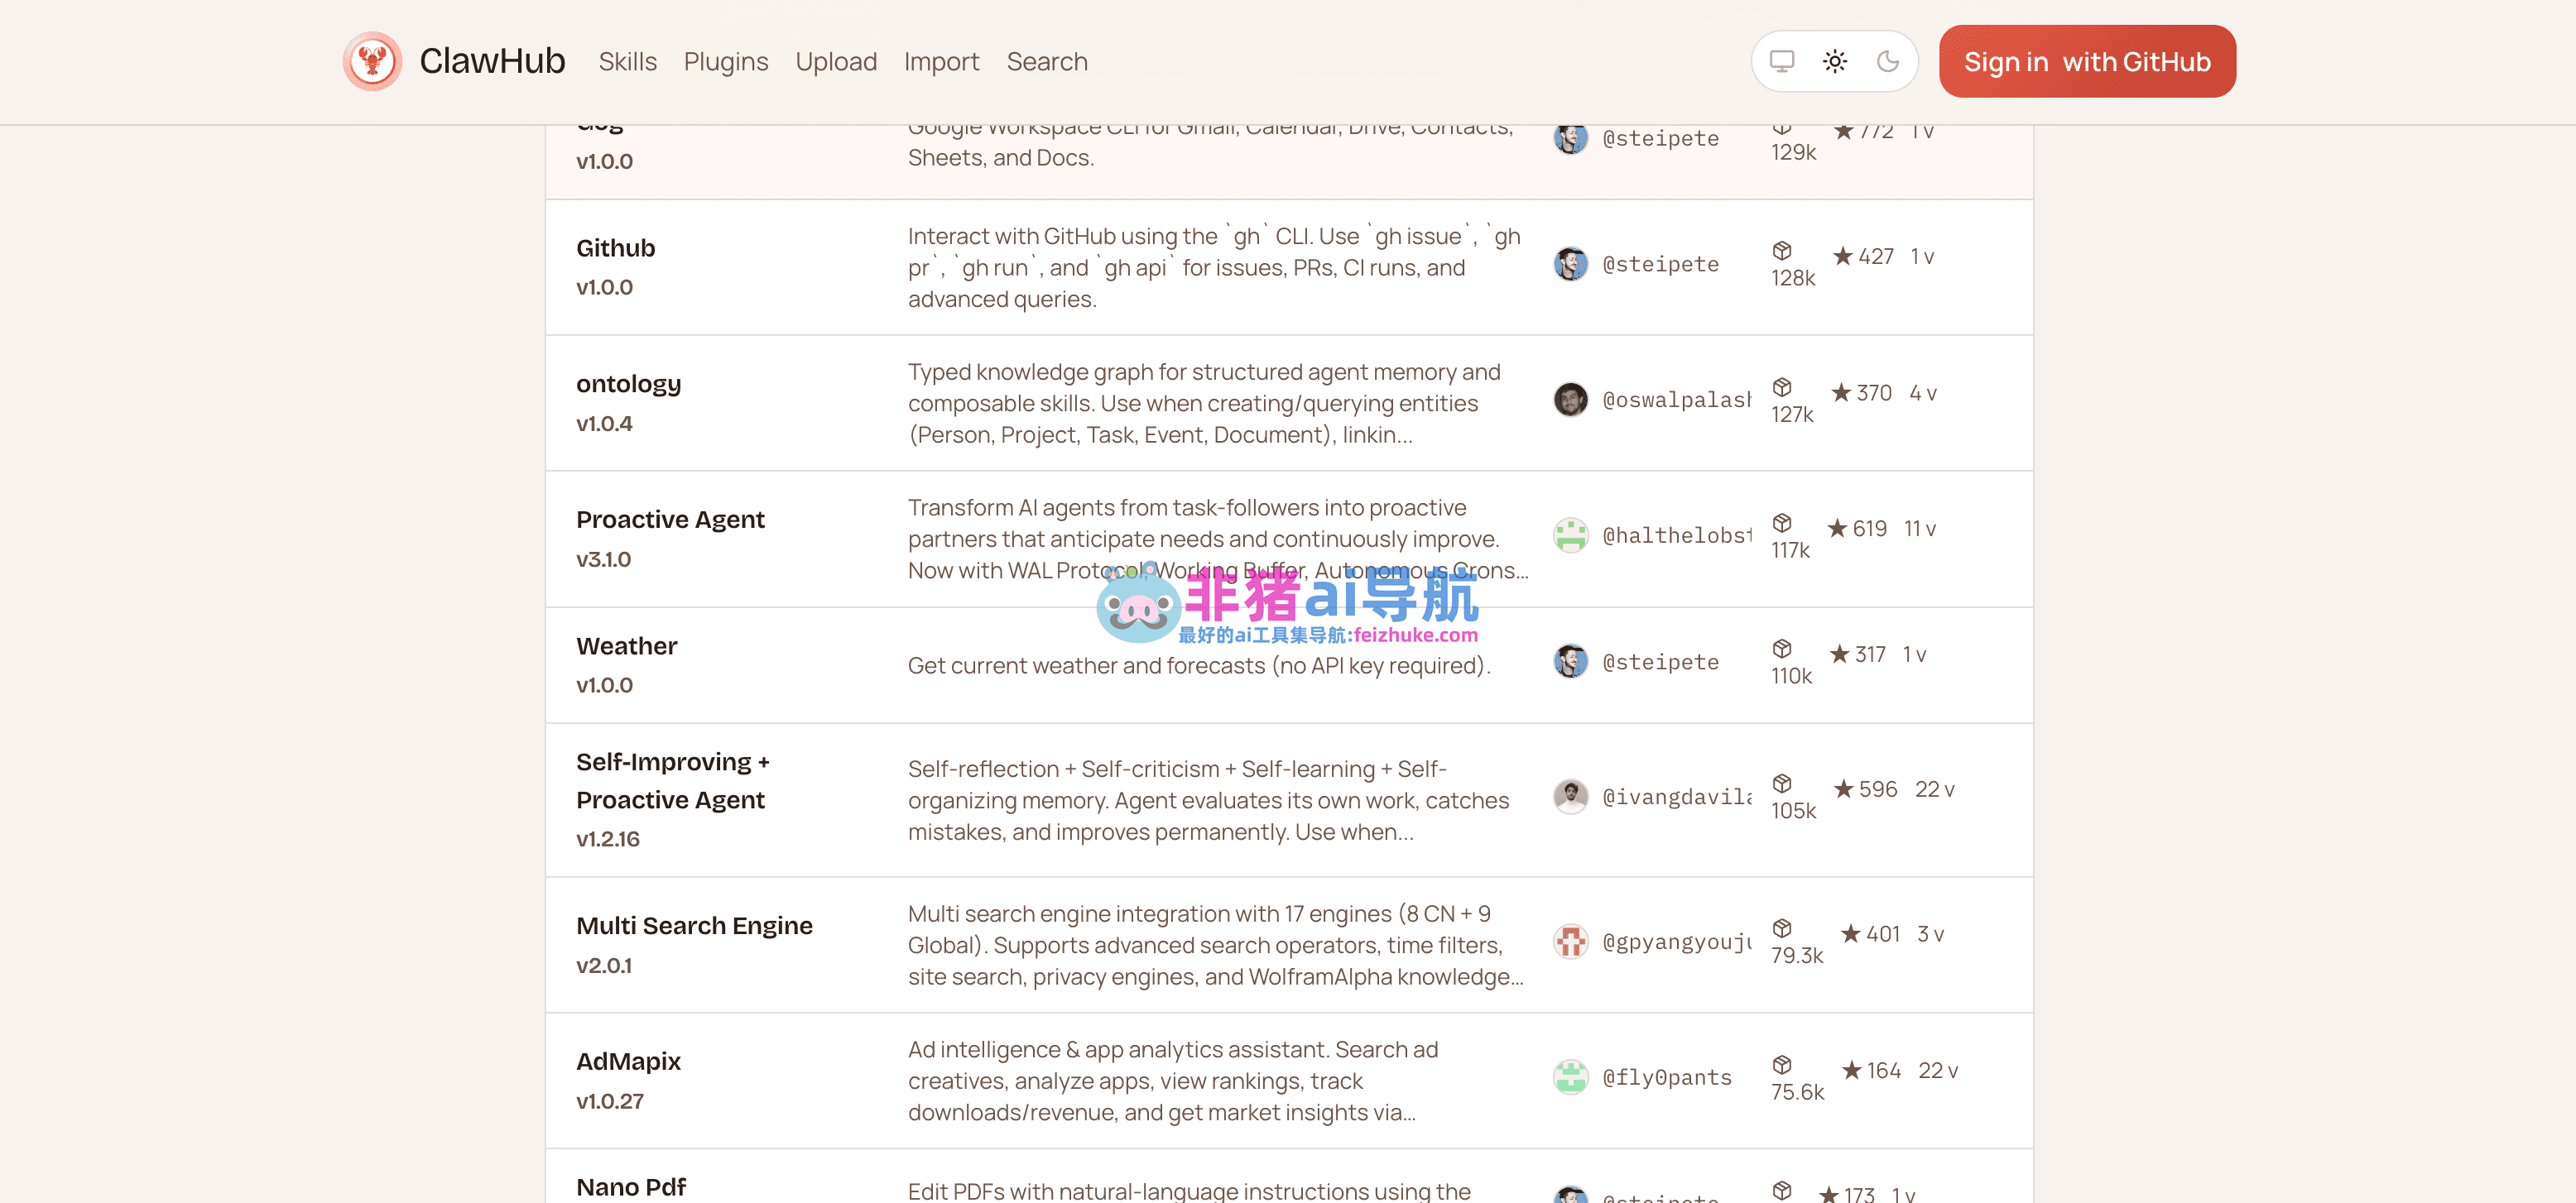
Task: Click the 401 star icon for Multi Search
Action: click(x=1850, y=934)
